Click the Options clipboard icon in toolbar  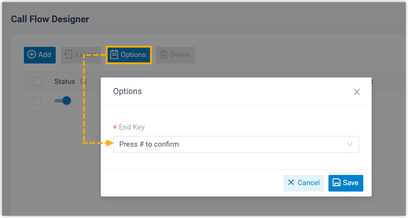click(114, 55)
